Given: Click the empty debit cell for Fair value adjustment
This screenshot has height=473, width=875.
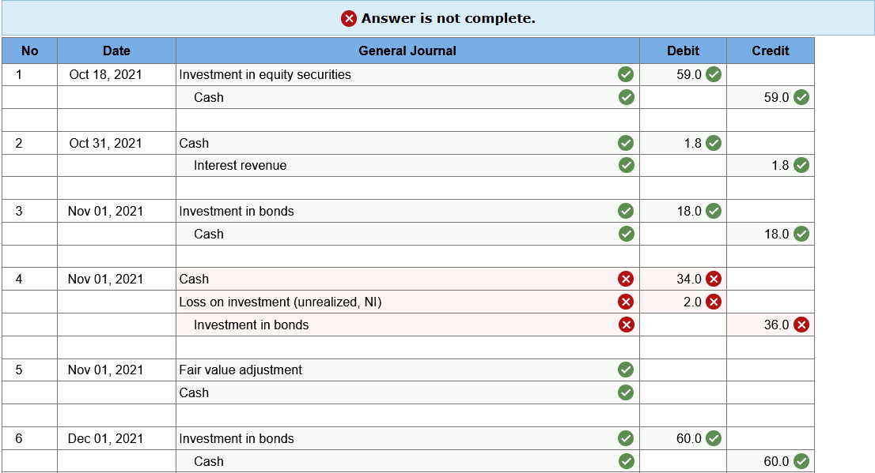Looking at the screenshot, I should coord(683,370).
